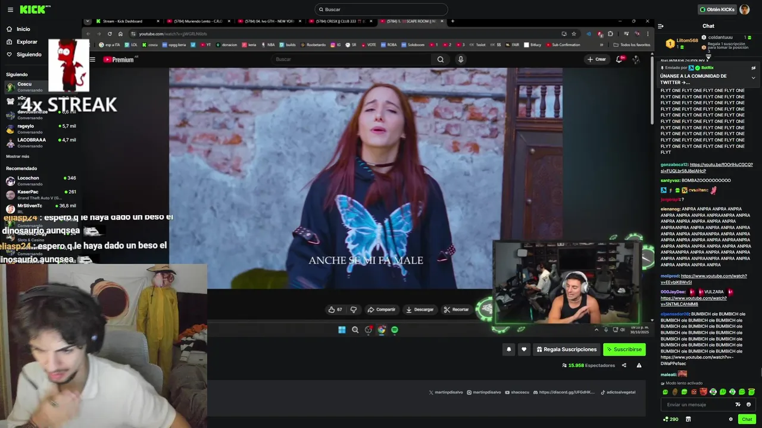Open Locochon recommended channel
This screenshot has height=428, width=762.
tap(40, 181)
